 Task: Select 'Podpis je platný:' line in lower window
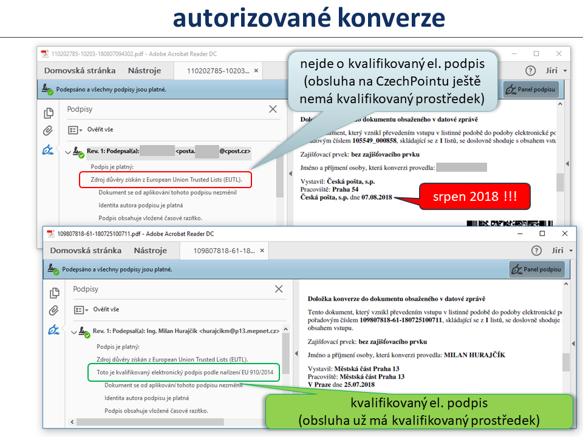point(118,347)
